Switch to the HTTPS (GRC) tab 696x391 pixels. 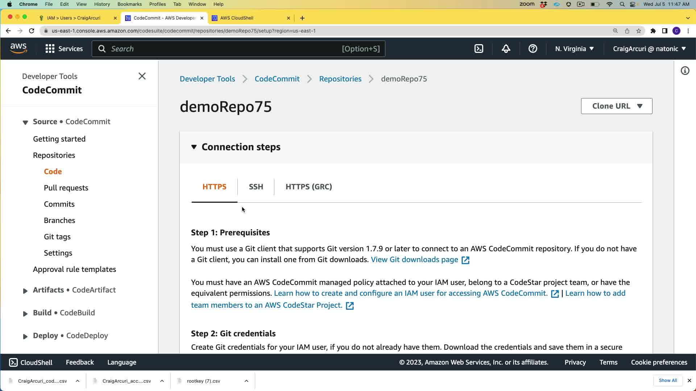[308, 187]
